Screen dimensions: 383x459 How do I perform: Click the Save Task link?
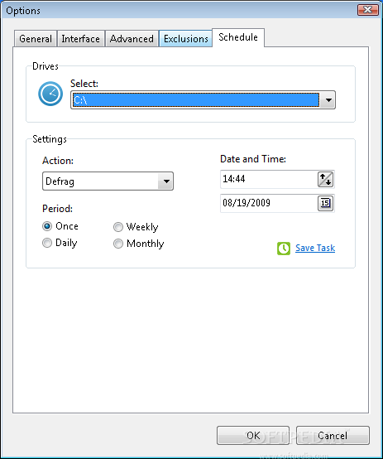(315, 248)
